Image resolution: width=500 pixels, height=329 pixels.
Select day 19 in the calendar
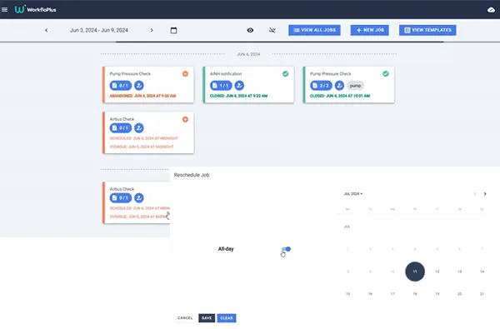coord(437,294)
